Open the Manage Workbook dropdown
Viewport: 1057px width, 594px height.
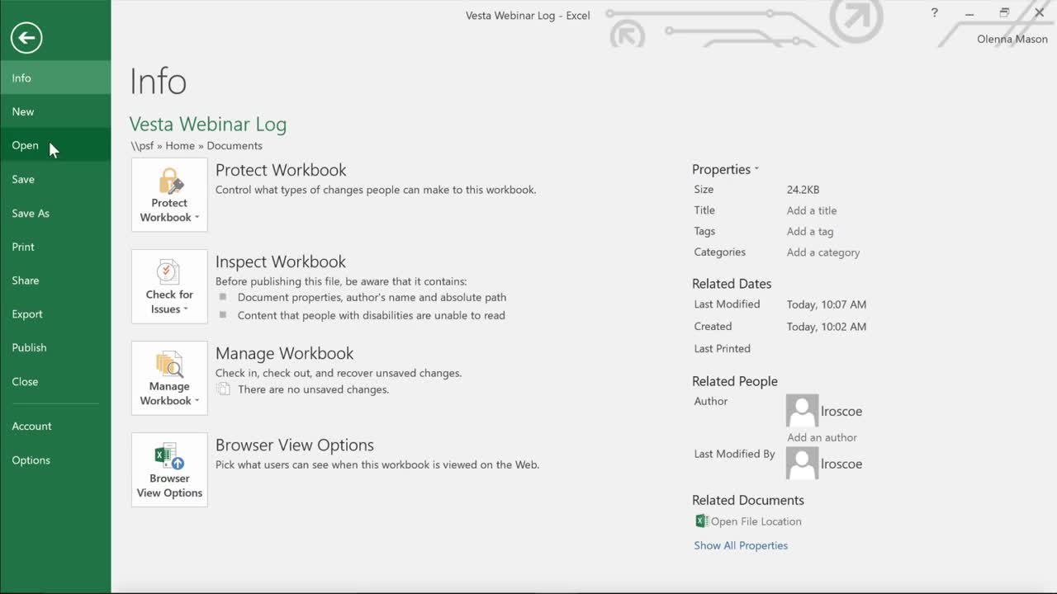(169, 378)
